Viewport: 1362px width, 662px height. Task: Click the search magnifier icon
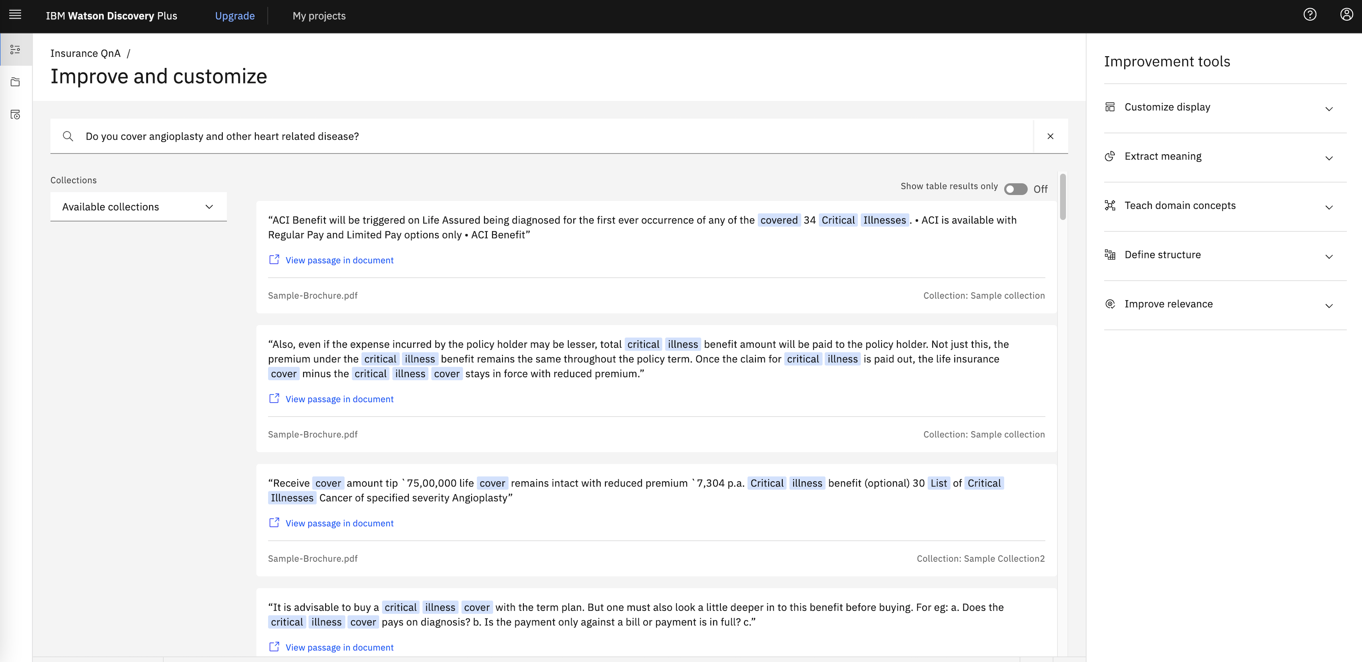[x=68, y=136]
